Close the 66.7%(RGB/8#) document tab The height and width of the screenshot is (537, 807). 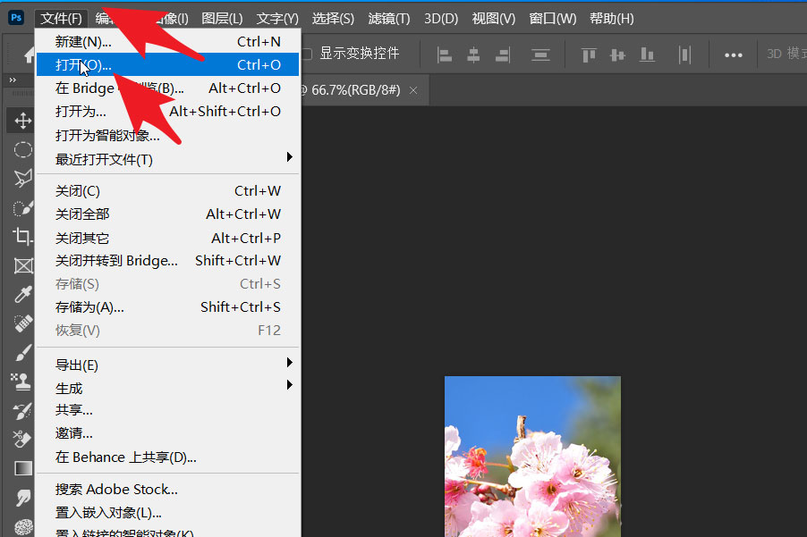(413, 90)
